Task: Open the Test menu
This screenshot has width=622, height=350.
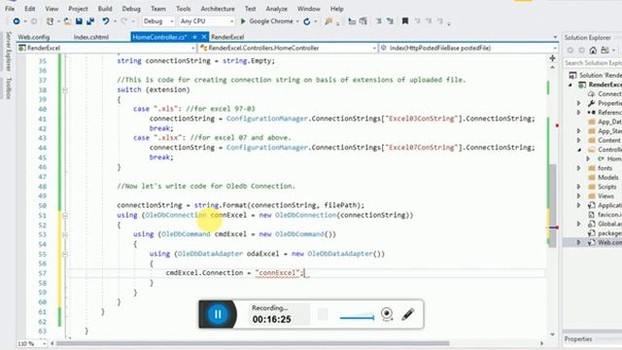Action: click(250, 9)
